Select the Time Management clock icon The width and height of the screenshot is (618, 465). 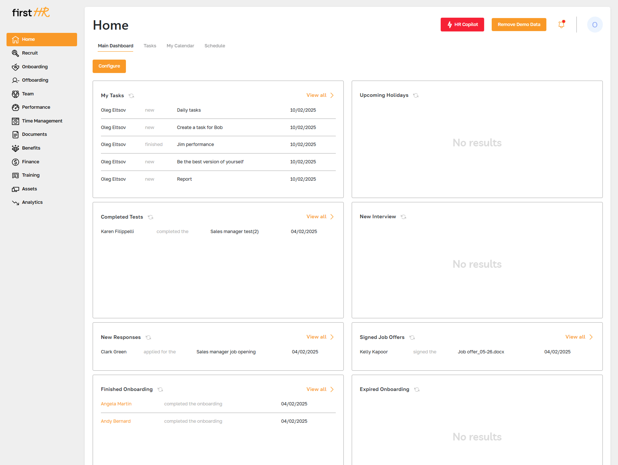tap(15, 121)
